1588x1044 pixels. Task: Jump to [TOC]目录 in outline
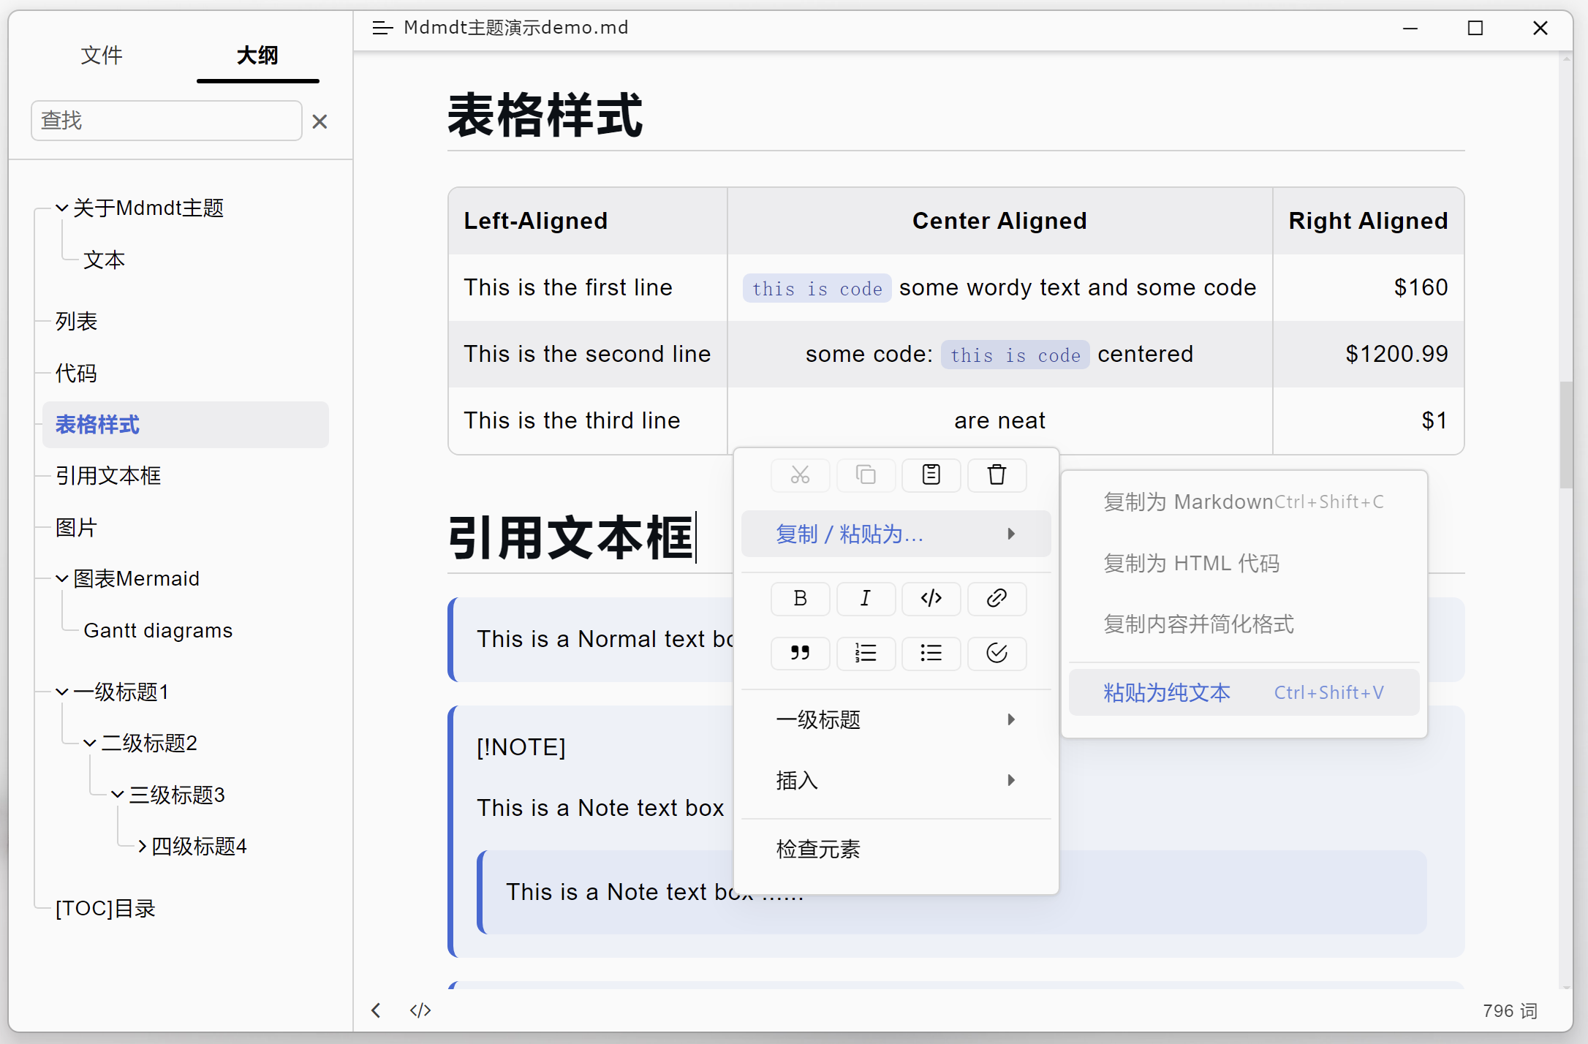click(x=105, y=909)
